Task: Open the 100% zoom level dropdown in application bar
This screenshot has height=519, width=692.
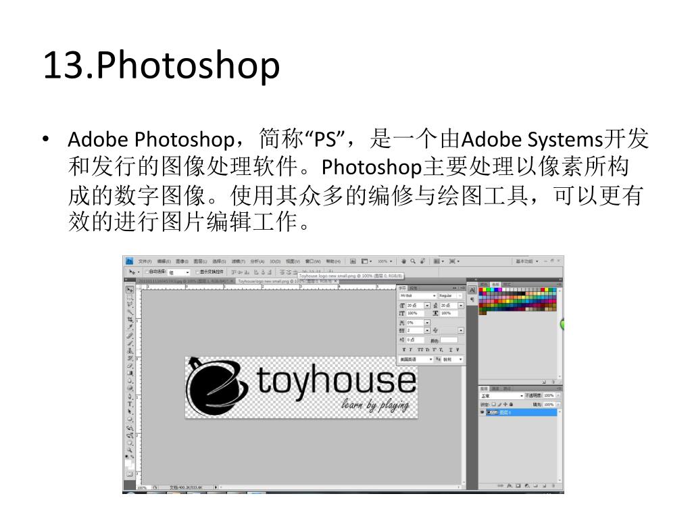Action: 385,262
